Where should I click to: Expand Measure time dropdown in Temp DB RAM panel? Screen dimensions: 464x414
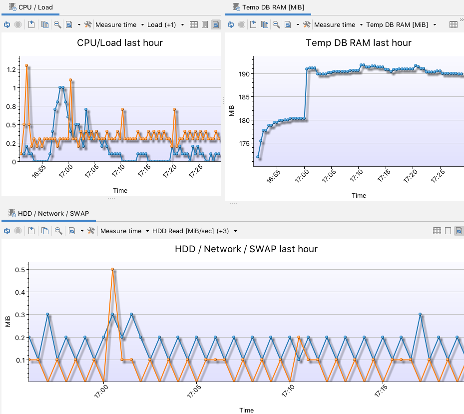click(338, 24)
